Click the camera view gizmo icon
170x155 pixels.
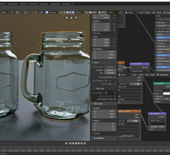pos(67,18)
